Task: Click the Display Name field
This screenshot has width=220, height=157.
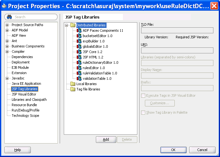Action: (x=177, y=76)
